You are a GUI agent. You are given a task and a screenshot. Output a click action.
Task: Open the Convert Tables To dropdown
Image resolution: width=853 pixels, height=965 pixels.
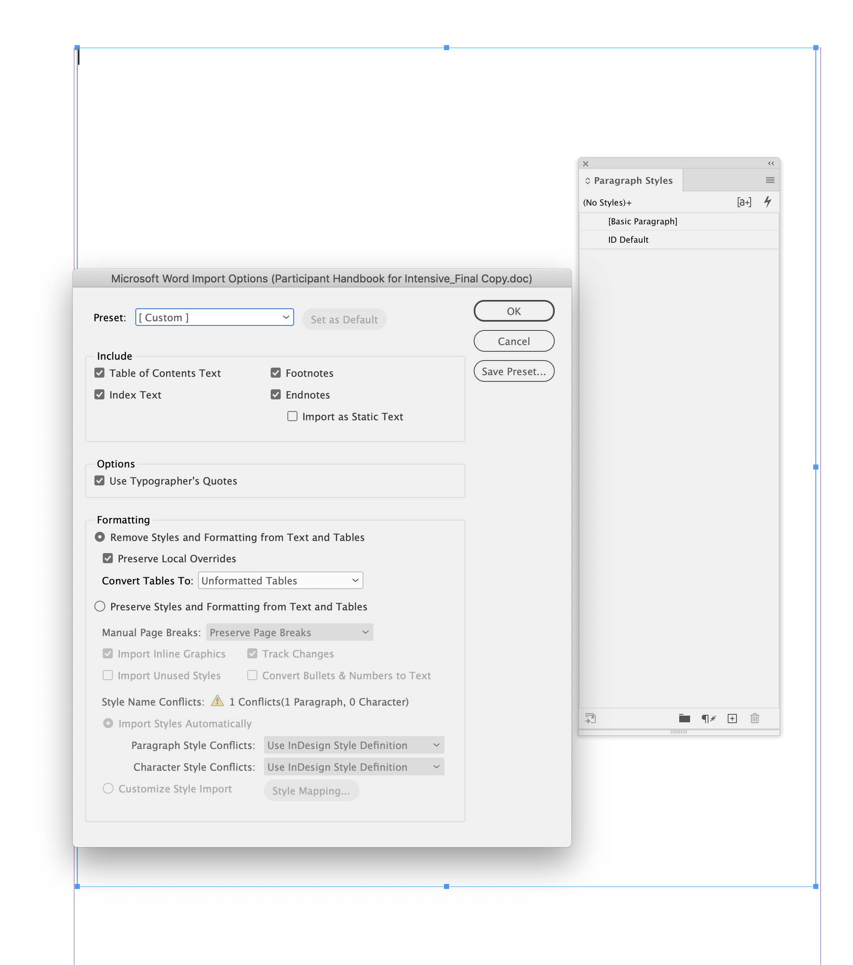coord(280,580)
